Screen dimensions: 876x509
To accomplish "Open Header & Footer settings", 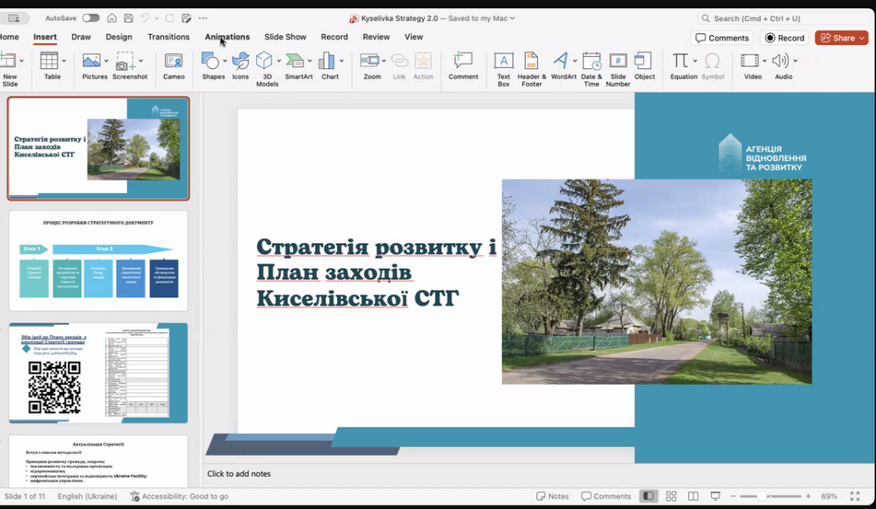I will pyautogui.click(x=531, y=69).
